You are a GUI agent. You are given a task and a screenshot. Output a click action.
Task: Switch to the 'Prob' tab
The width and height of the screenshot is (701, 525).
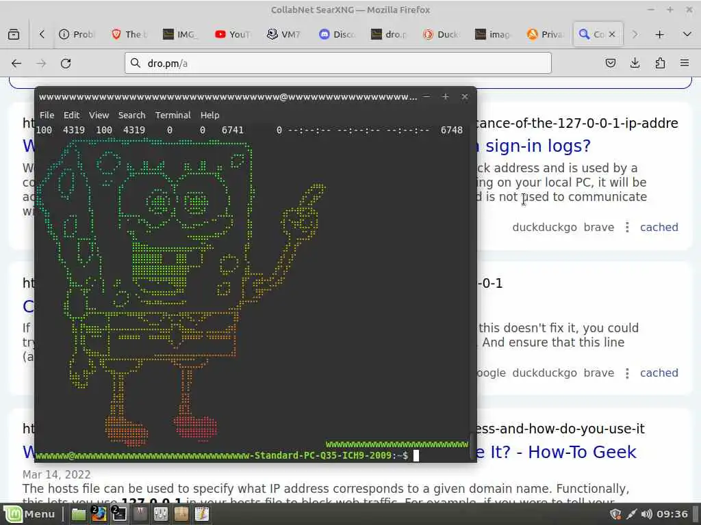(77, 34)
